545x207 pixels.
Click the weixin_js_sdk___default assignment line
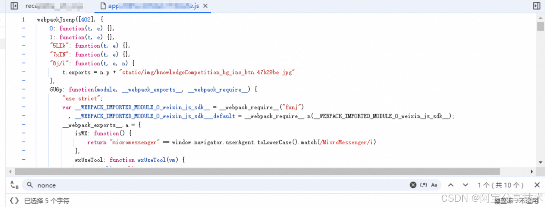tap(262, 116)
